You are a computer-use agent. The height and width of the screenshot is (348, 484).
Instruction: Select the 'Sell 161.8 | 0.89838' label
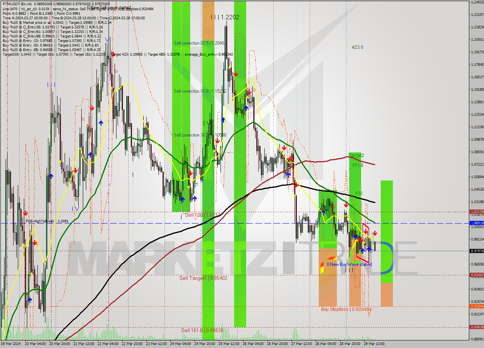tap(202, 330)
